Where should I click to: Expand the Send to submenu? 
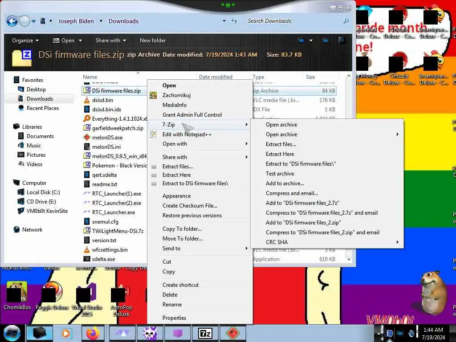point(200,248)
